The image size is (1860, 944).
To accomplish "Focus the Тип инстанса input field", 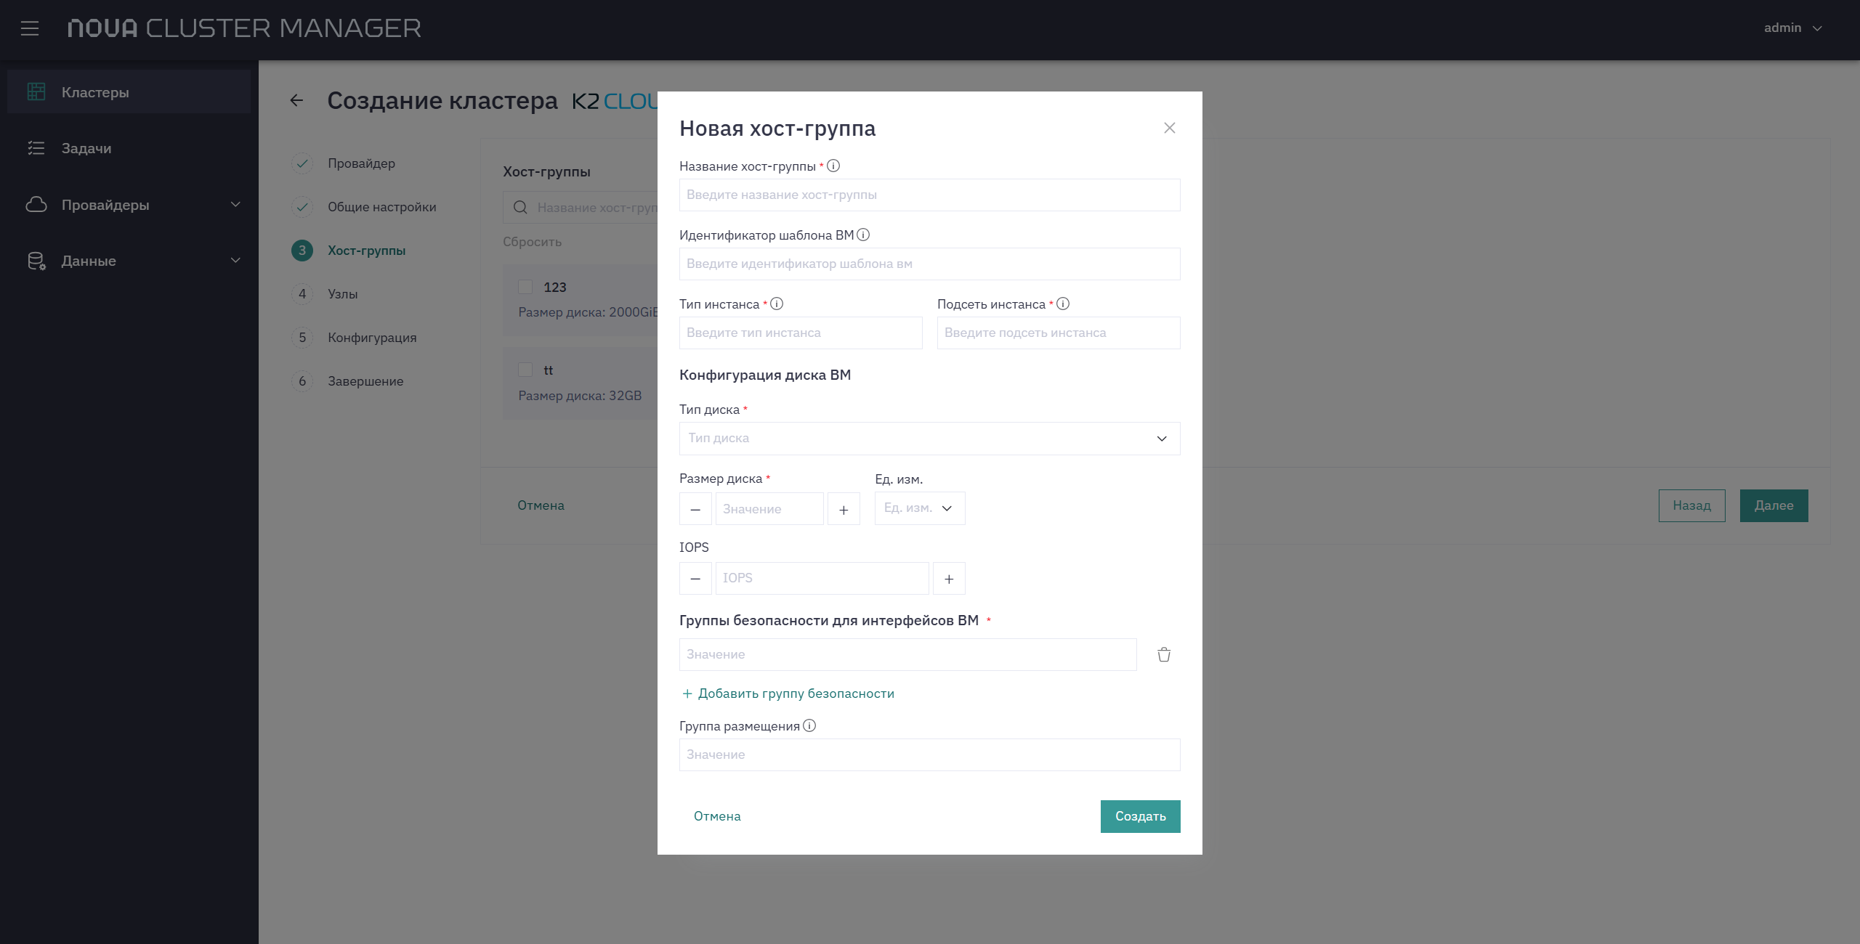I will coord(801,333).
